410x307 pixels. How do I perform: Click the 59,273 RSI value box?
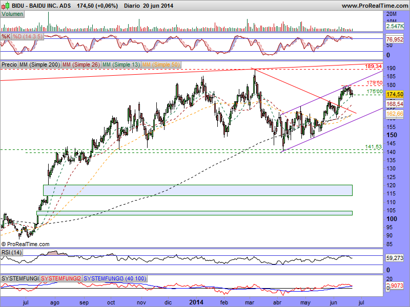(395, 258)
